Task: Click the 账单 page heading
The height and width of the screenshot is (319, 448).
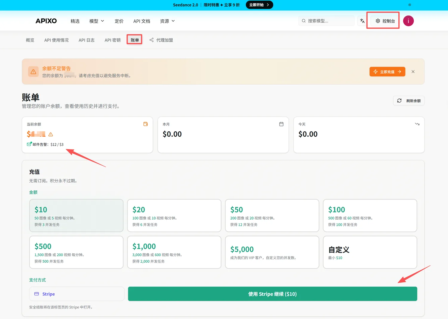Action: click(x=30, y=97)
